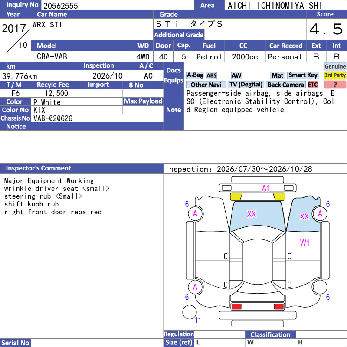Click the chassis number VAB-020626
The height and width of the screenshot is (347, 347).
[53, 118]
